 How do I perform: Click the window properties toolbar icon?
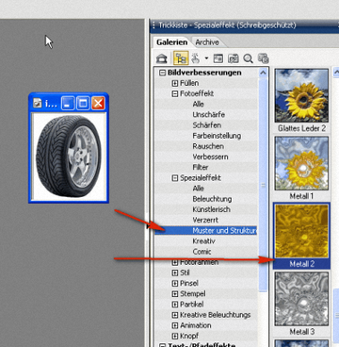(x=218, y=58)
